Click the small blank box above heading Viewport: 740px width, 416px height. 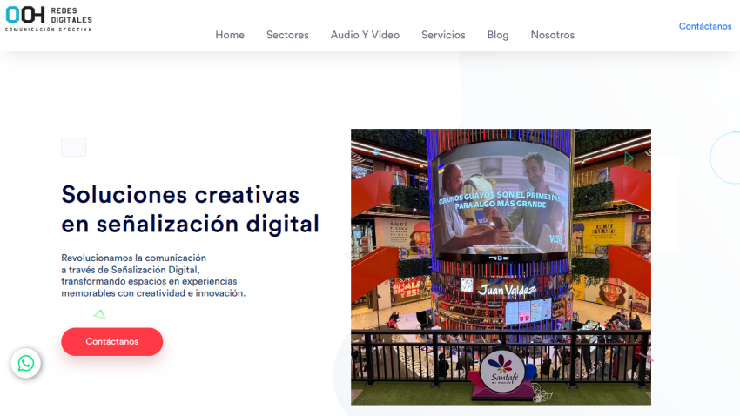click(74, 147)
